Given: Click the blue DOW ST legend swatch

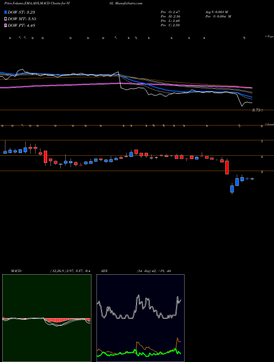Looking at the screenshot, I should point(5,12).
